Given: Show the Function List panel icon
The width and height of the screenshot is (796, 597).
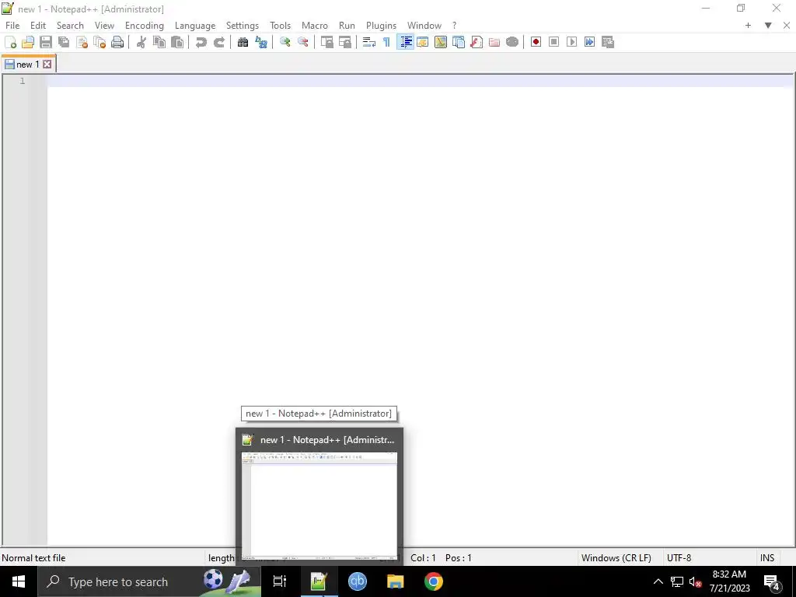Looking at the screenshot, I should point(477,42).
